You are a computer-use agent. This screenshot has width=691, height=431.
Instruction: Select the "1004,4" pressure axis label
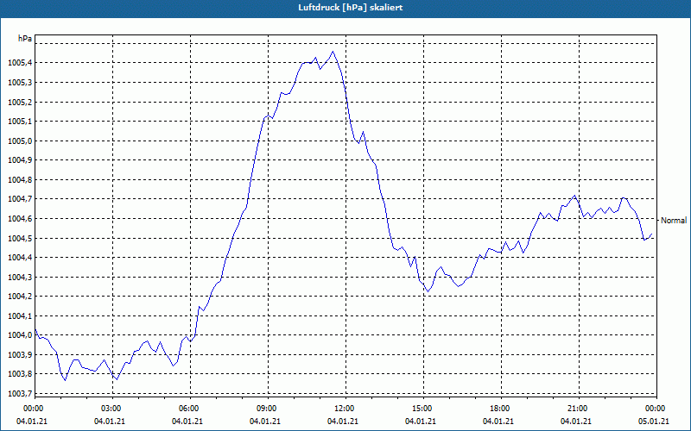(20, 257)
